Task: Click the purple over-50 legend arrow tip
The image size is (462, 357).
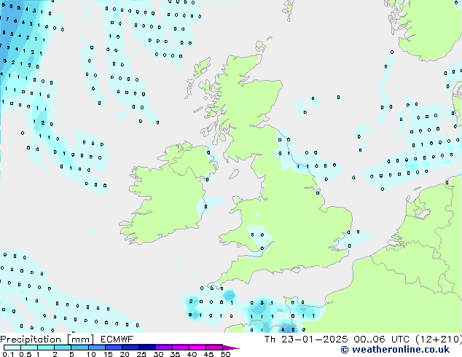Action: [x=231, y=348]
